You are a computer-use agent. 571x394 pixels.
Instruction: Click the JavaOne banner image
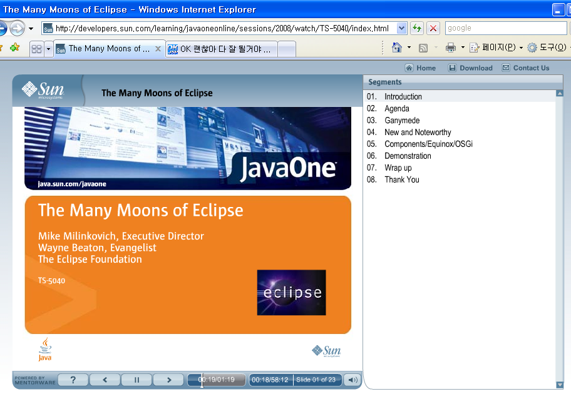coord(188,148)
